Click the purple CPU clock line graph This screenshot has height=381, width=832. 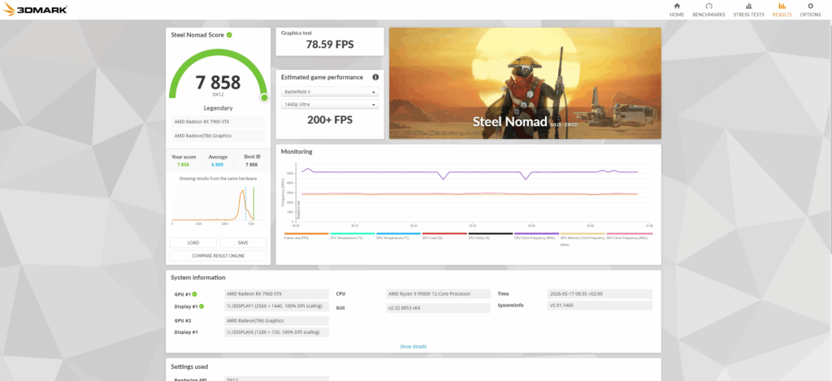tap(470, 172)
